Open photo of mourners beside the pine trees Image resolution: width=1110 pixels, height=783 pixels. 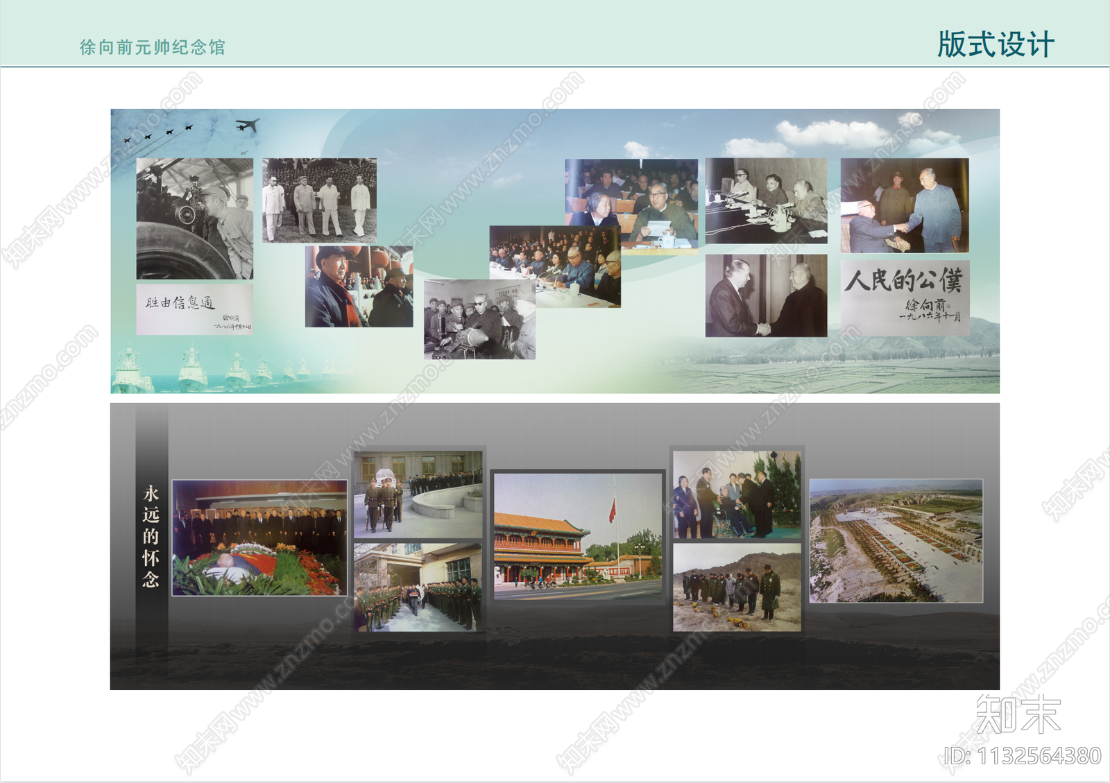737,494
